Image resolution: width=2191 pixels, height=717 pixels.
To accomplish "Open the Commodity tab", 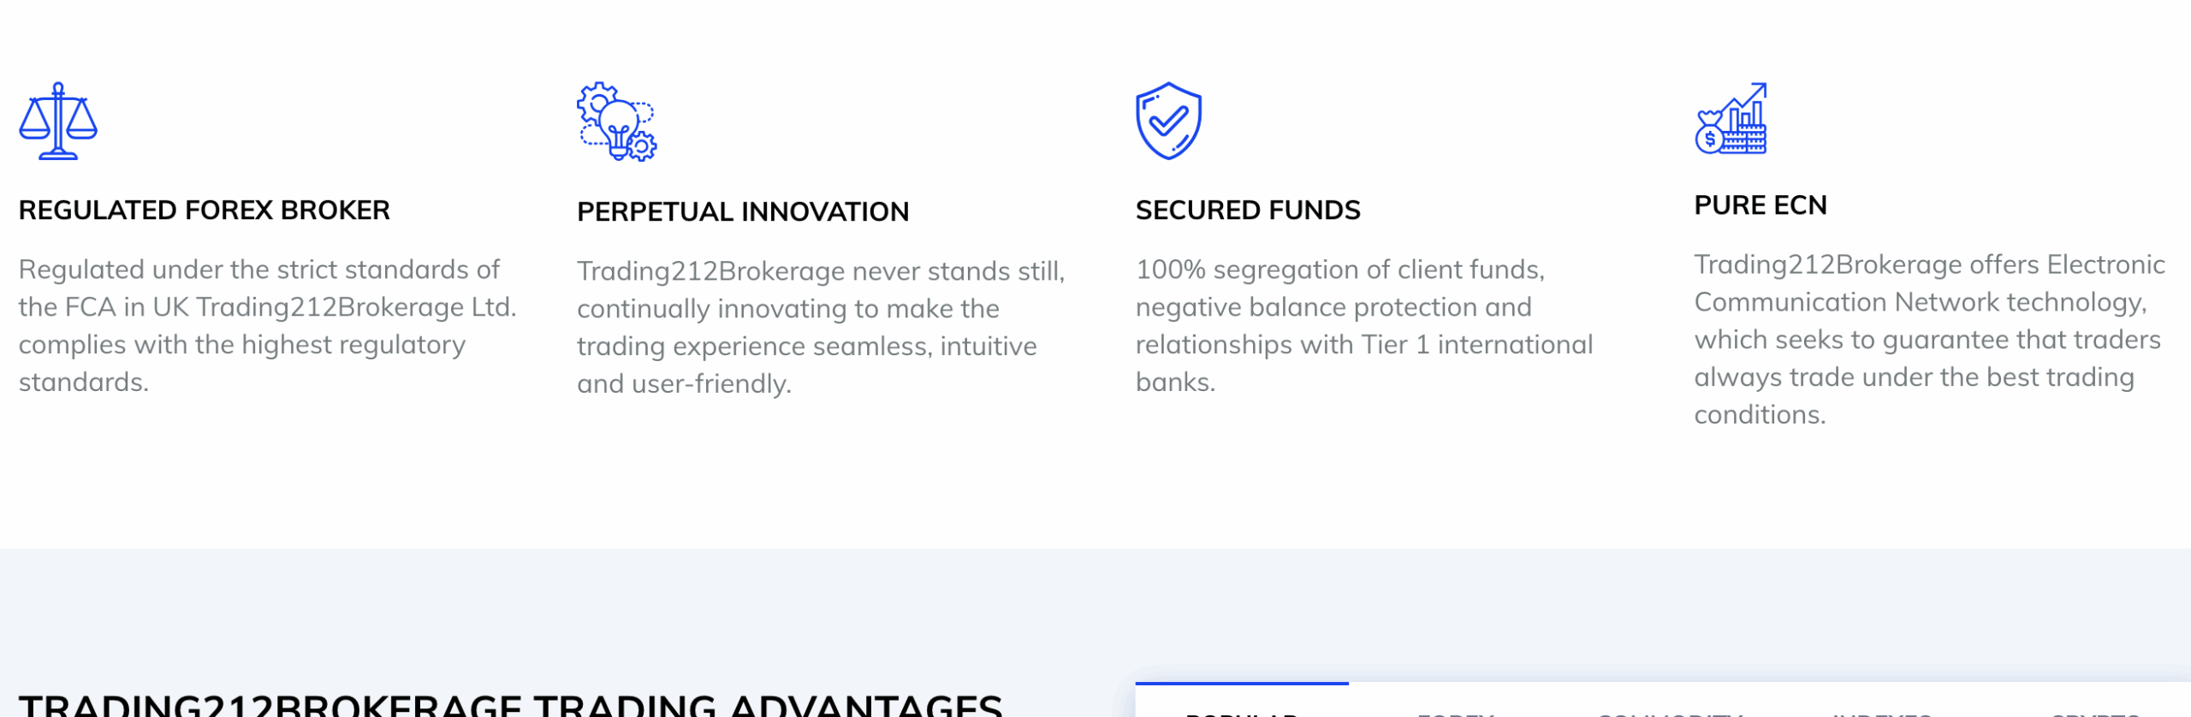I will click(1671, 710).
